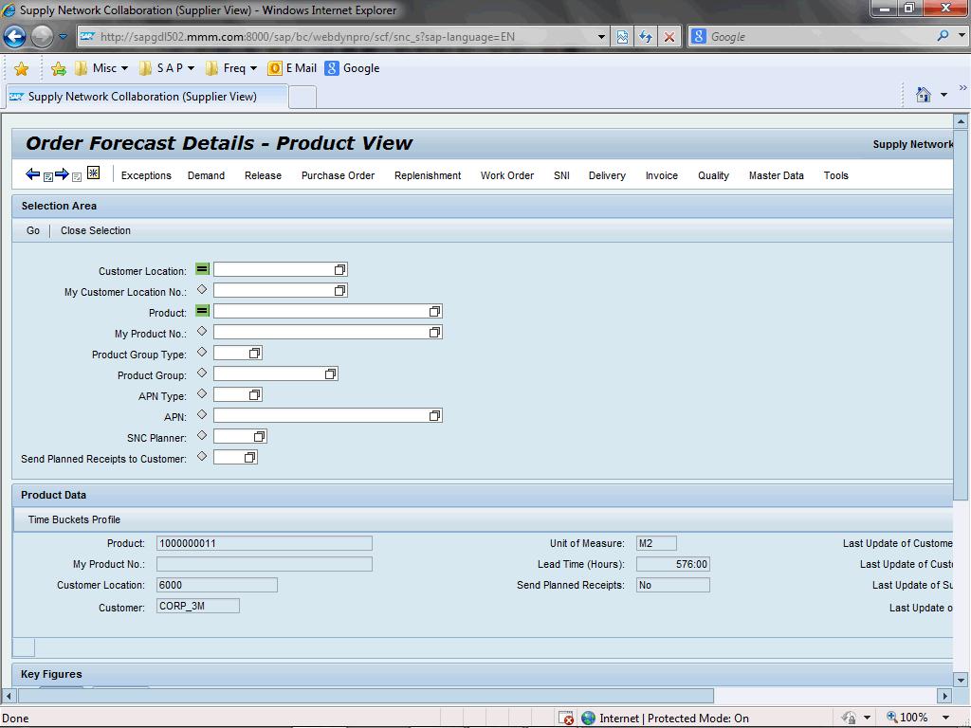Viewport: 971px width, 728px height.
Task: Click the horizontal scrollbar right arrow
Action: (x=944, y=696)
